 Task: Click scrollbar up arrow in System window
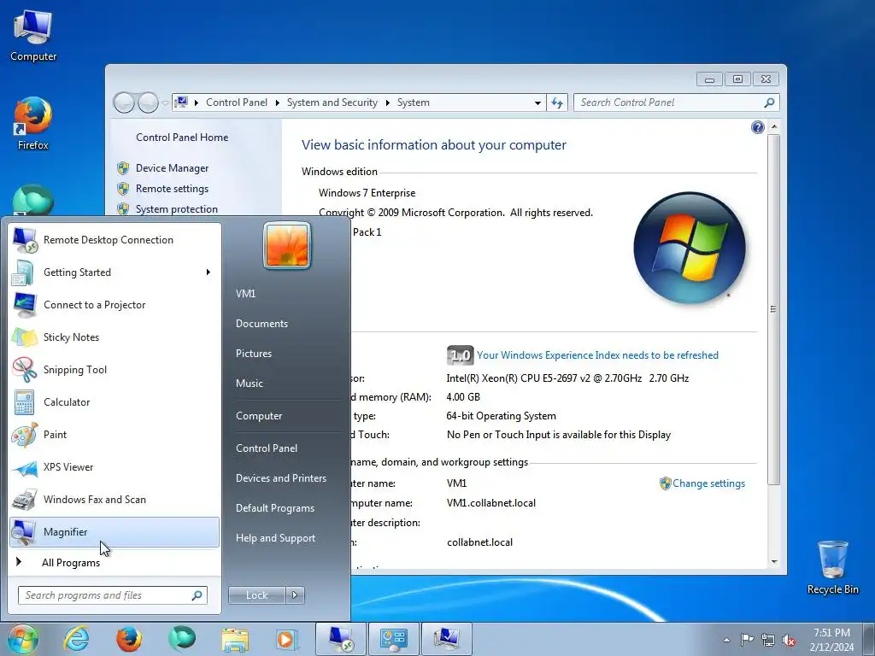pos(774,126)
